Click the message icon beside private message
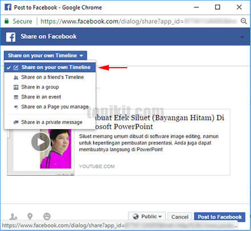Viewport: 251px width, 231px height. click(x=16, y=122)
